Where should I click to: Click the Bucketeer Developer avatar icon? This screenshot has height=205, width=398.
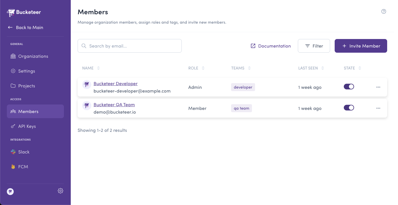click(87, 85)
